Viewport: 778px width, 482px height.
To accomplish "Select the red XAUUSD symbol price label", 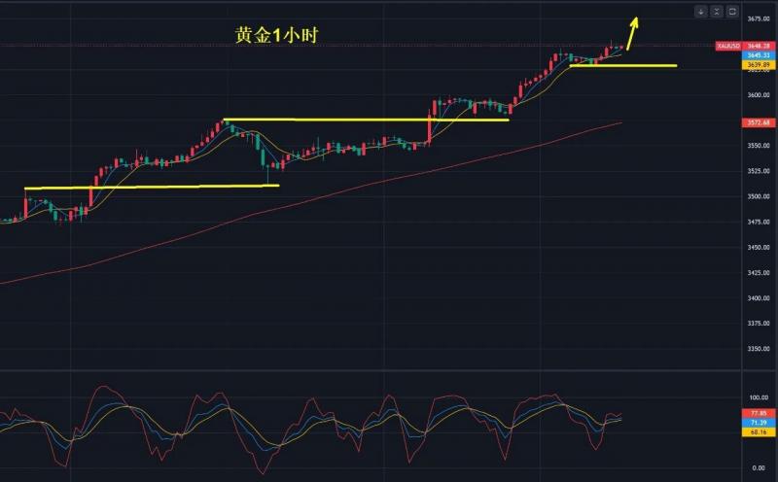I will [728, 46].
